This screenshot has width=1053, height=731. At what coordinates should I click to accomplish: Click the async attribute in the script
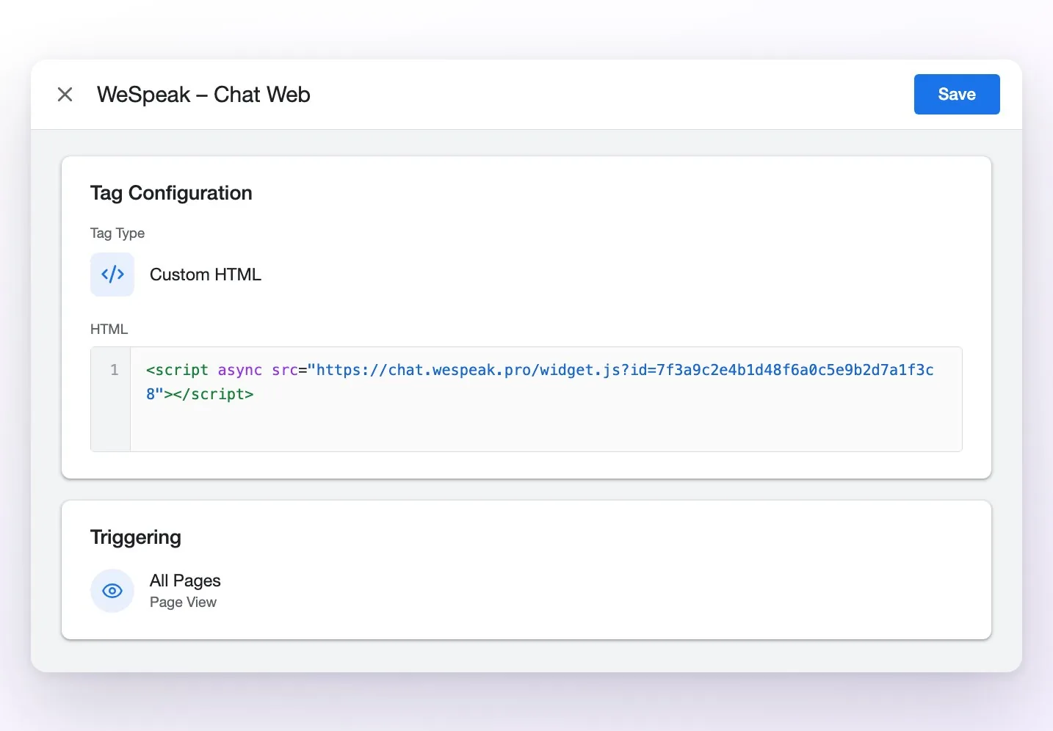(240, 371)
